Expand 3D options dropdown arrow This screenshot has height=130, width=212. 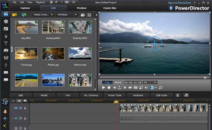[x=156, y=87]
